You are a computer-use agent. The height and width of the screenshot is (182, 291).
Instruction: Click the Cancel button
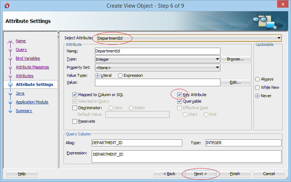tap(269, 174)
